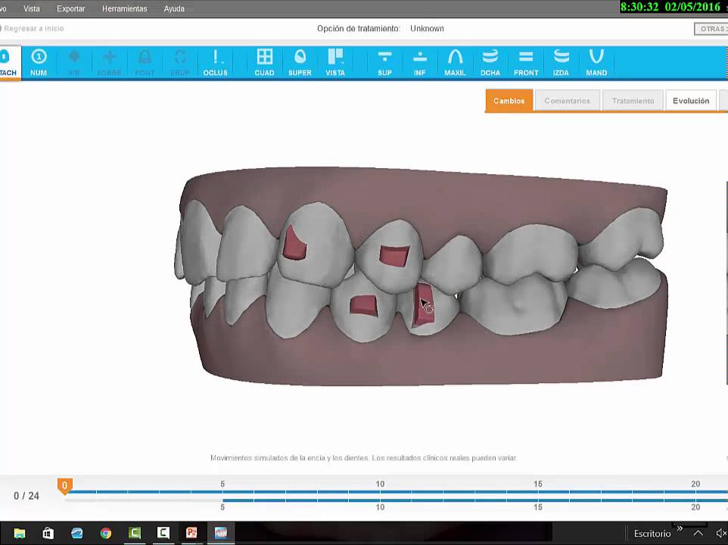Select the Evolución tab
This screenshot has height=545, width=728.
[691, 101]
